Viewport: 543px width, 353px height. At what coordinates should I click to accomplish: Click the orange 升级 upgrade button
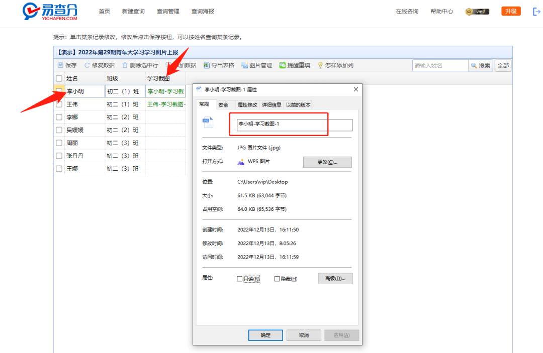point(510,11)
